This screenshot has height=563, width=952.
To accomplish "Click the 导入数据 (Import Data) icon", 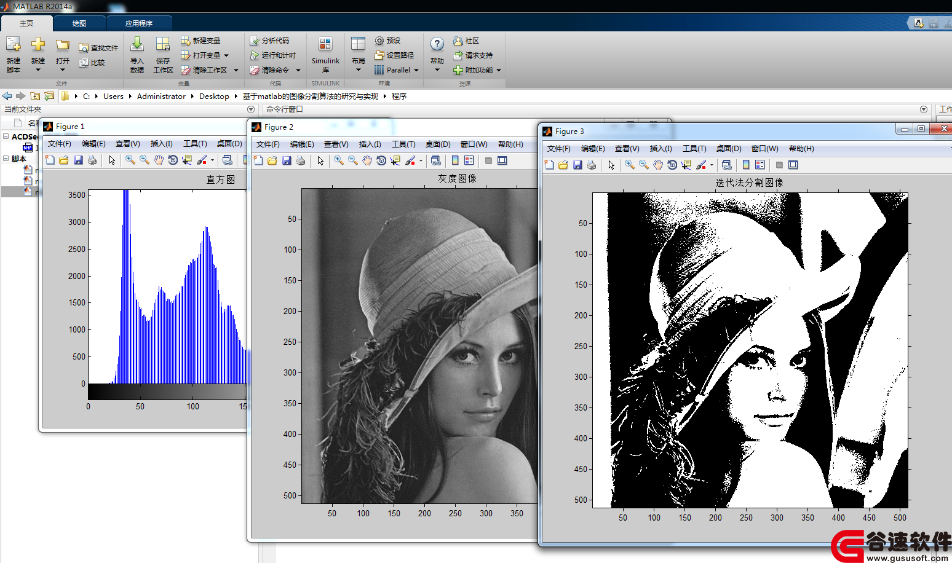I will [x=137, y=44].
